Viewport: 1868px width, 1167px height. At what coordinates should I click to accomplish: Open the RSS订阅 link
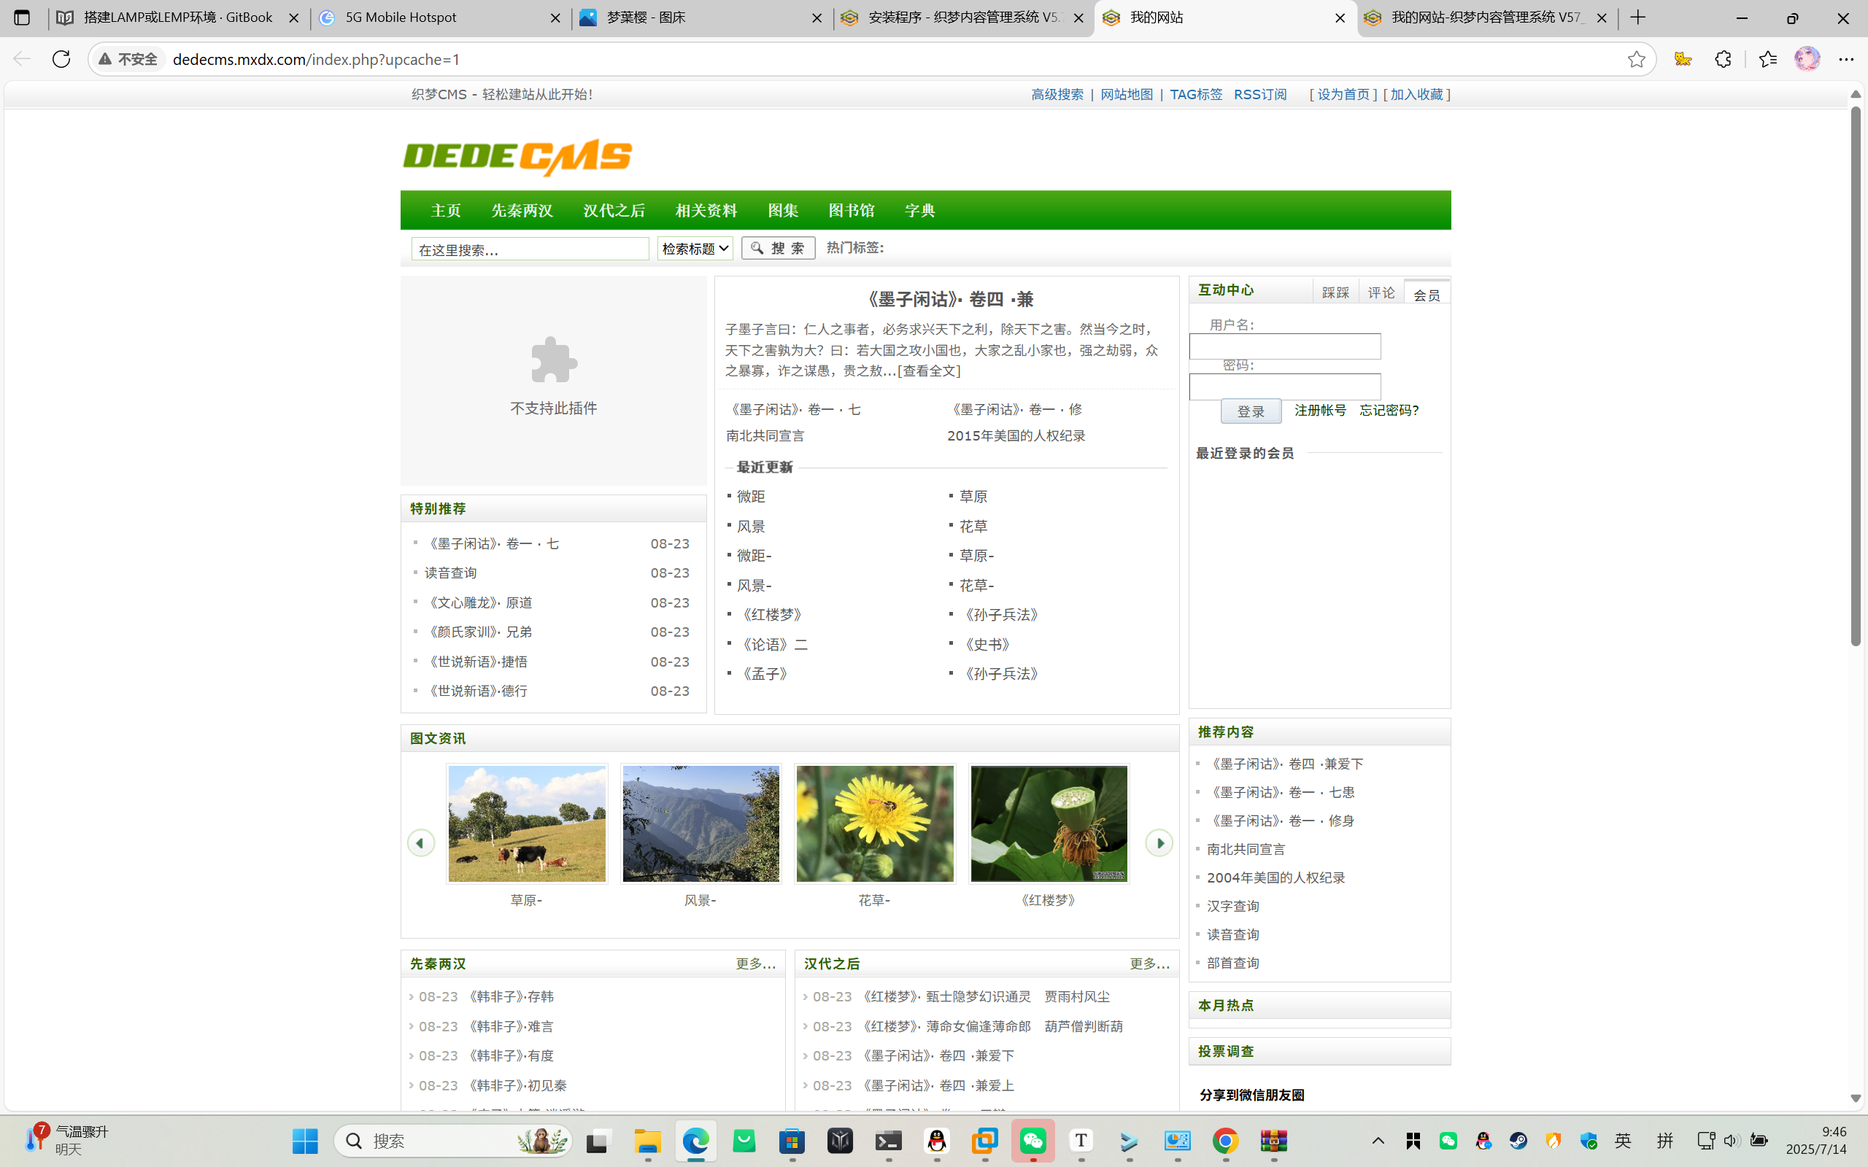click(x=1259, y=94)
